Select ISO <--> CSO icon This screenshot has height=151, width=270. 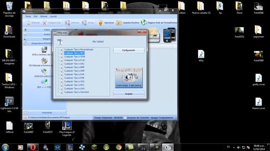click(44, 82)
